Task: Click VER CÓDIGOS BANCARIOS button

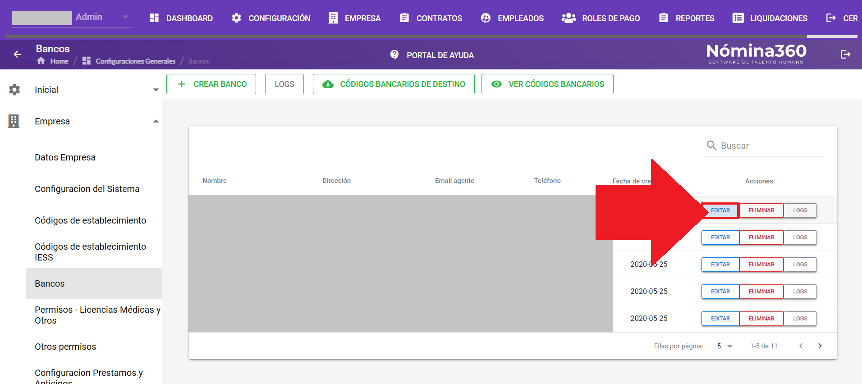Action: pos(547,84)
